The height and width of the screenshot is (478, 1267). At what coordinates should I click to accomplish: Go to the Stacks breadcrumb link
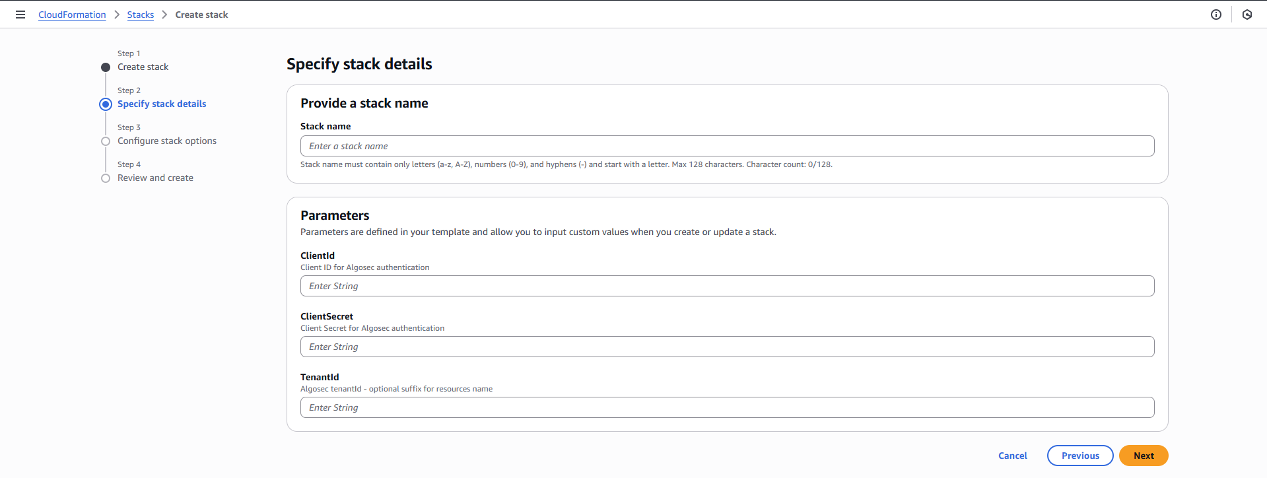point(141,15)
